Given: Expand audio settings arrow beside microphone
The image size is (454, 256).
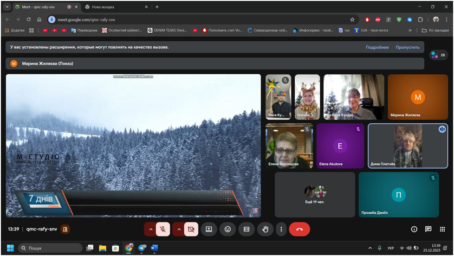Looking at the screenshot, I should tap(150, 229).
